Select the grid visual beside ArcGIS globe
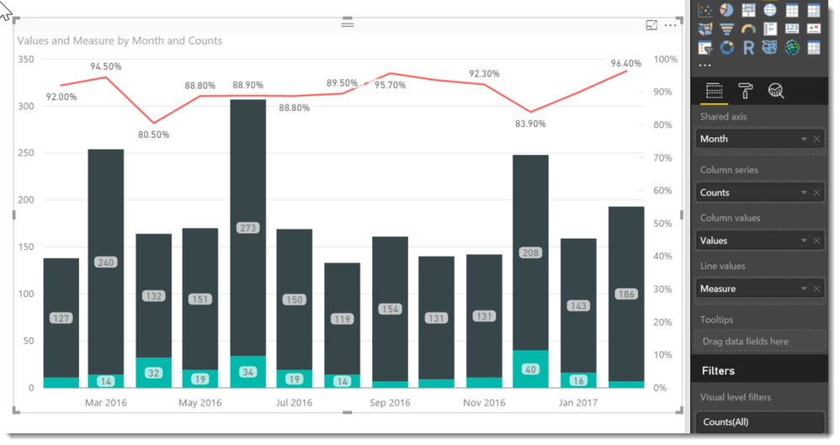 [x=814, y=48]
